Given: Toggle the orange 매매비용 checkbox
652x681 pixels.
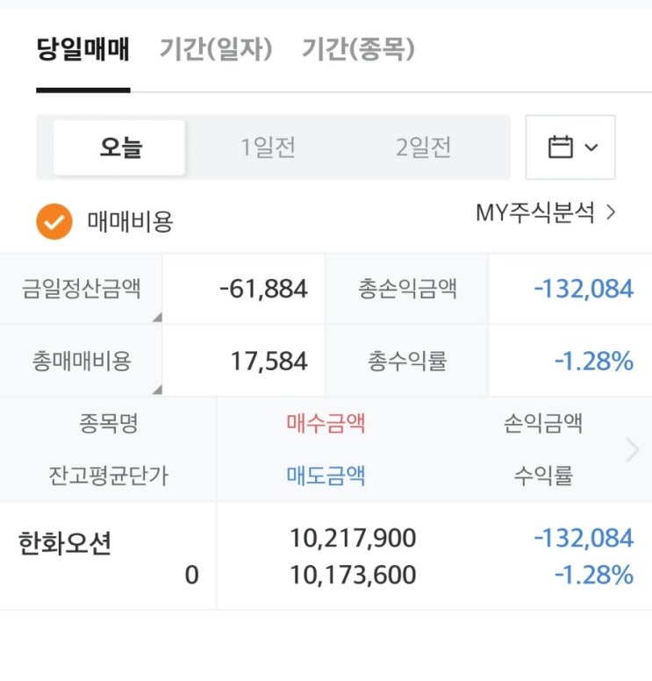Looking at the screenshot, I should [54, 222].
